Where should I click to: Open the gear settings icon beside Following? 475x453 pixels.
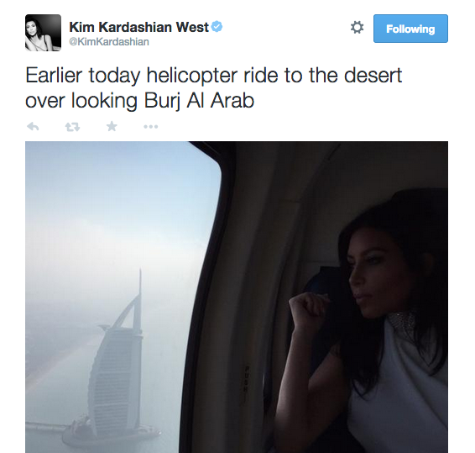(357, 28)
